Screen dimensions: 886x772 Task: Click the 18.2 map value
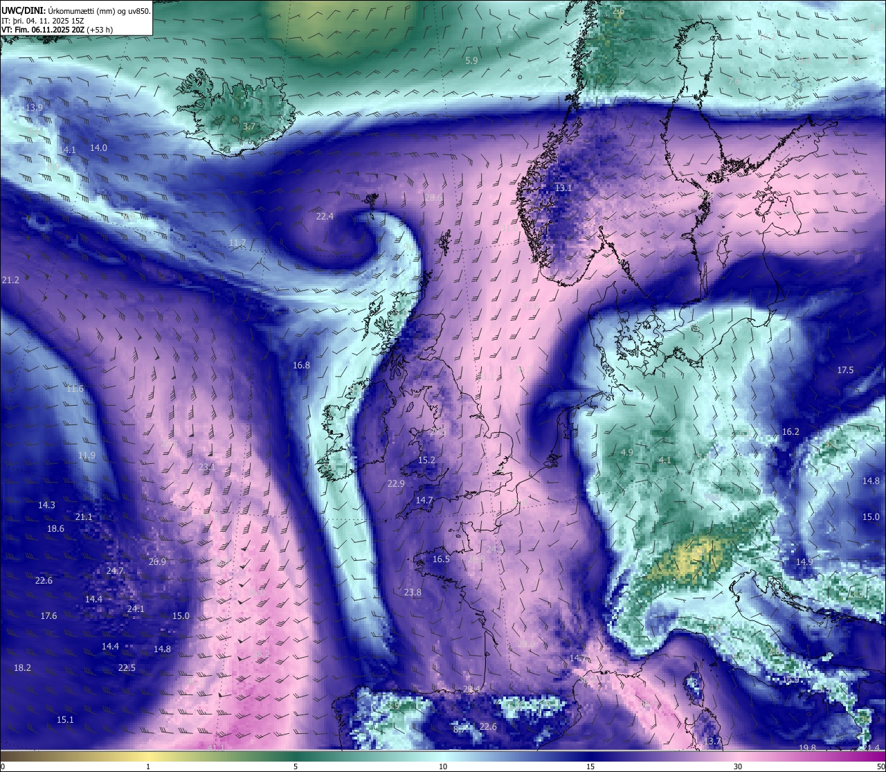22,668
